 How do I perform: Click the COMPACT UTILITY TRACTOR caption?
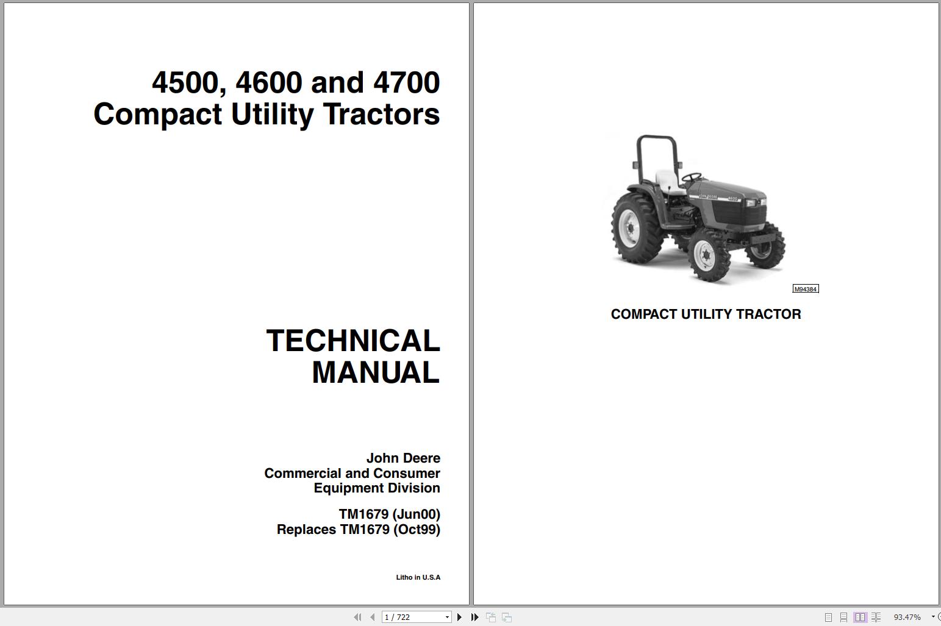[x=706, y=314]
